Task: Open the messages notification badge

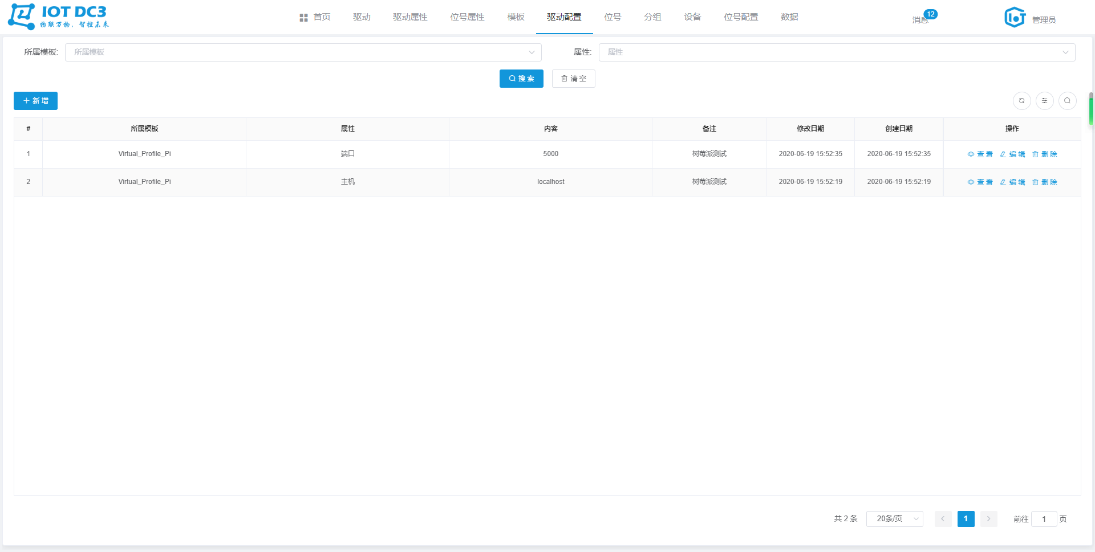Action: click(x=930, y=14)
